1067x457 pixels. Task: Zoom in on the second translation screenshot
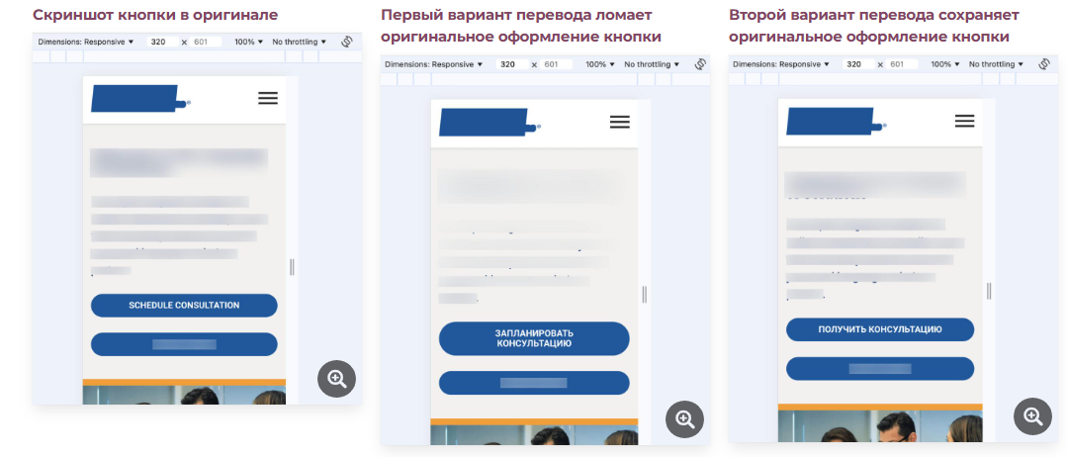[x=1033, y=416]
